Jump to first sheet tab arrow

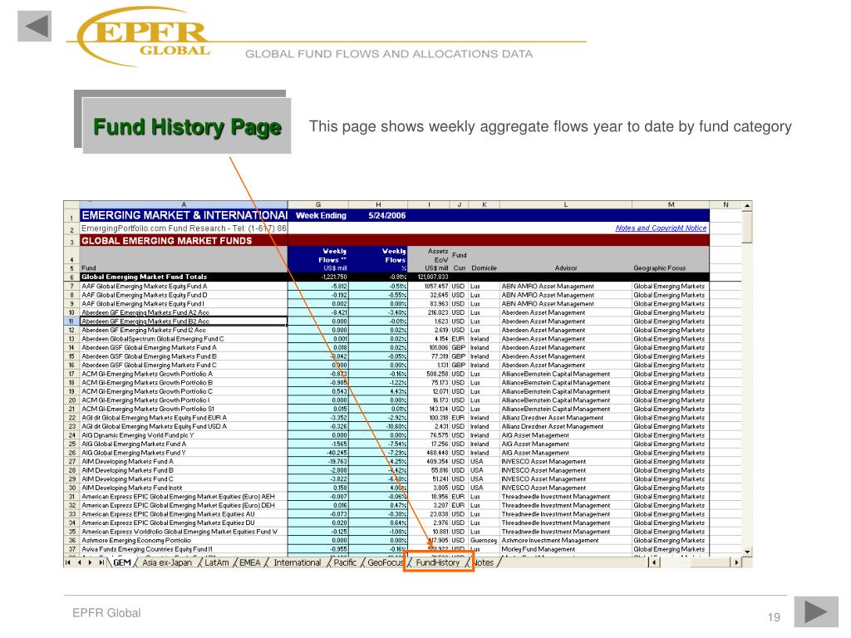tap(68, 562)
